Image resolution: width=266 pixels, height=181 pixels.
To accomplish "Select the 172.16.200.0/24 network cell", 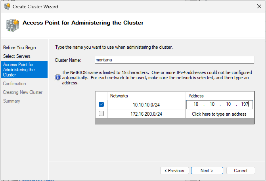I will 146,114.
